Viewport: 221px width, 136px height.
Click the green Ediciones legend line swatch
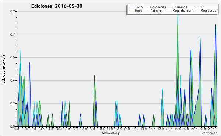pos(147,7)
